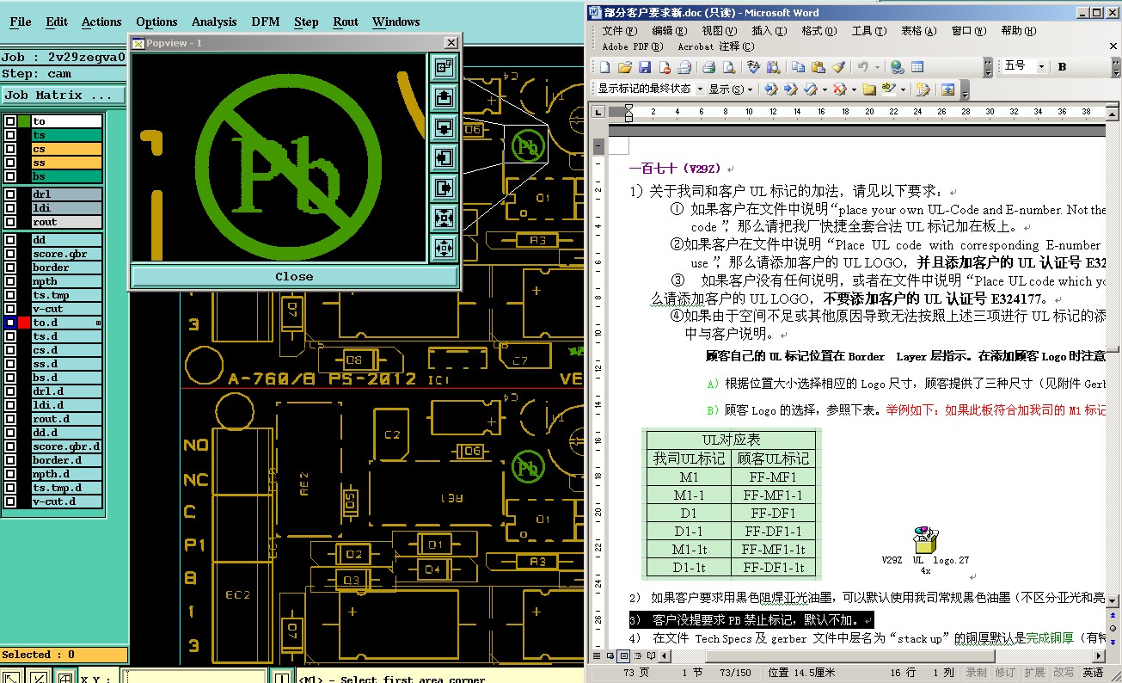Click the Word vertical scrollbar down arrow
1122x683 pixels.
click(1113, 600)
